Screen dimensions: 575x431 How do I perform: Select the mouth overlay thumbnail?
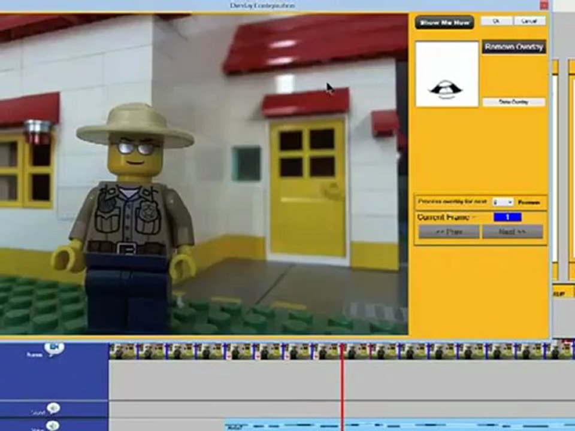(447, 74)
